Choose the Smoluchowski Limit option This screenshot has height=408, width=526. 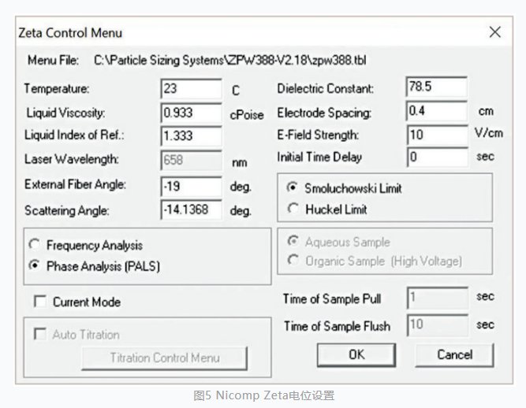(293, 189)
